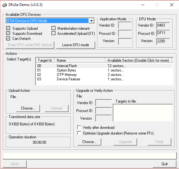Click the Target Id column header
Viewport: 179px width, 169px height.
click(45, 60)
